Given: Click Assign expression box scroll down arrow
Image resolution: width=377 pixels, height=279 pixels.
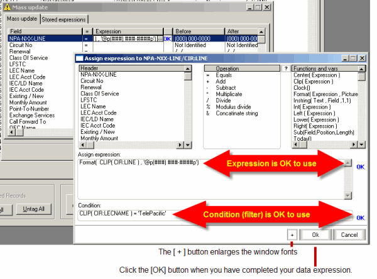Looking at the screenshot, I should (x=347, y=195).
